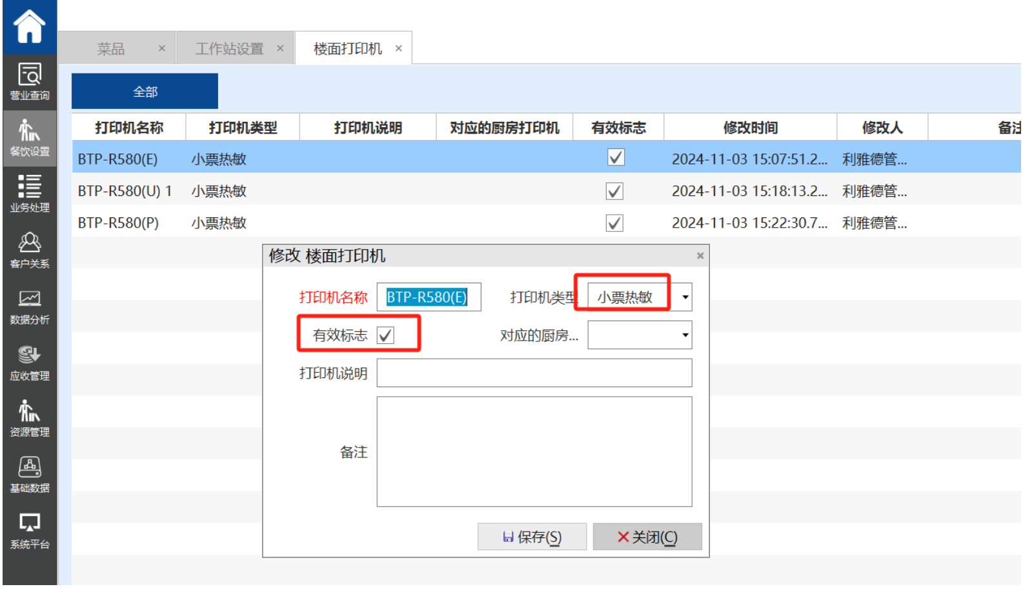Click 2024-11-03 15:22:30 modified time cell
This screenshot has height=589, width=1032.
(749, 223)
